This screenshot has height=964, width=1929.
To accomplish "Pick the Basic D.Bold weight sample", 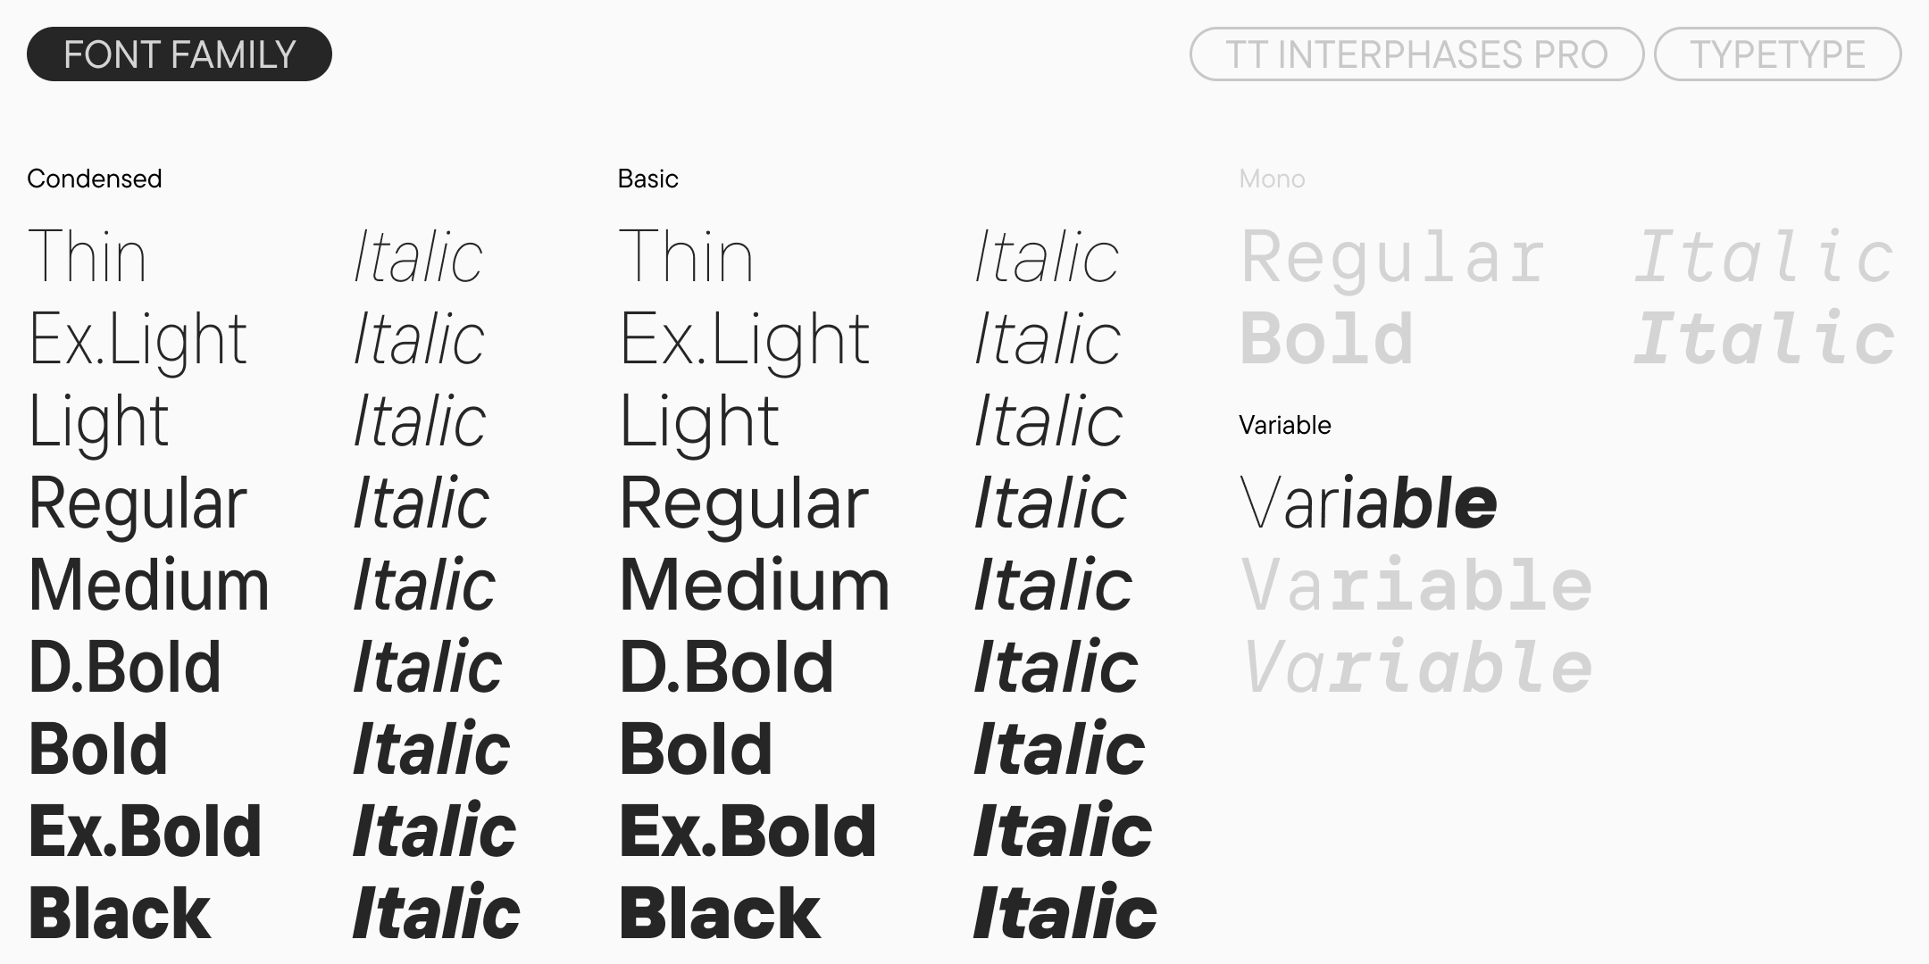I will click(x=727, y=668).
